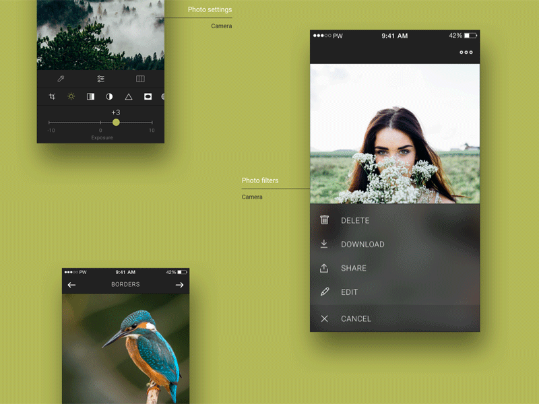Select the sharpen triangle icon

[129, 97]
